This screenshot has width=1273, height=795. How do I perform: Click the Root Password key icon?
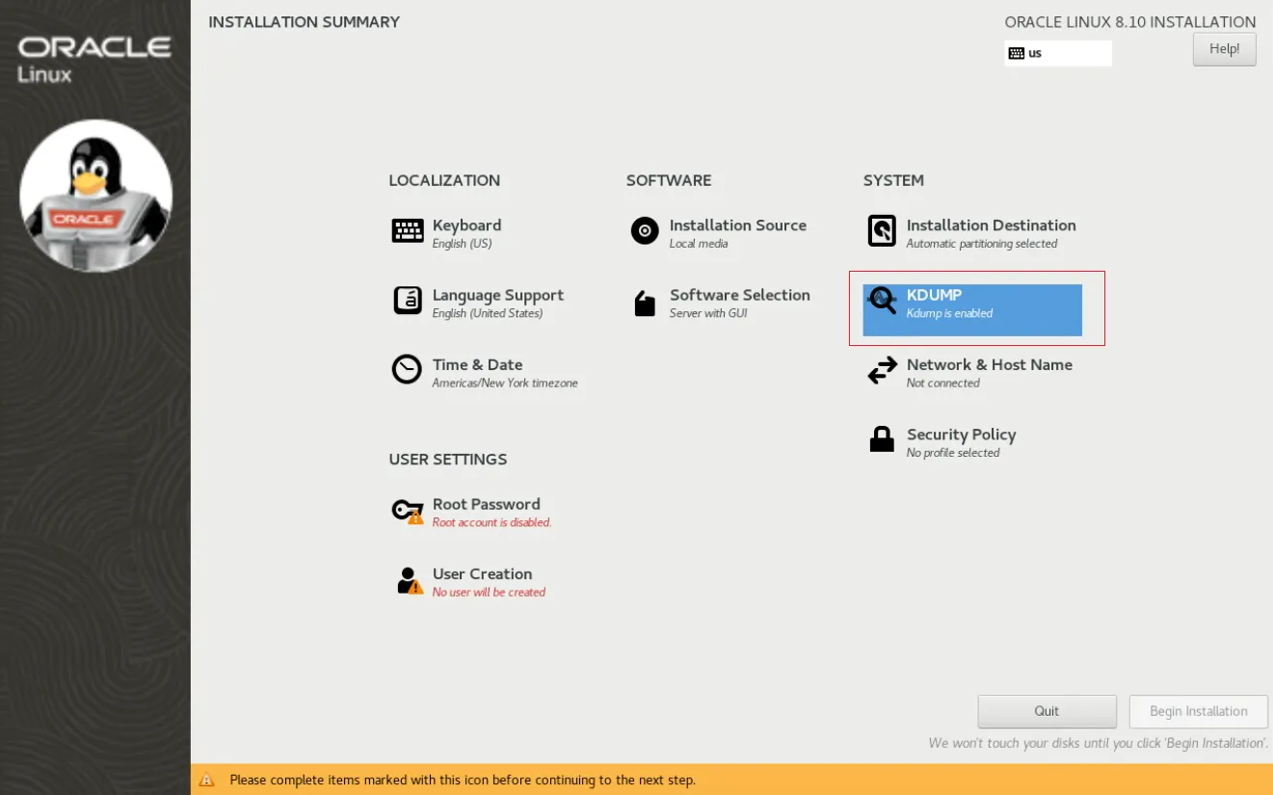[x=407, y=509]
